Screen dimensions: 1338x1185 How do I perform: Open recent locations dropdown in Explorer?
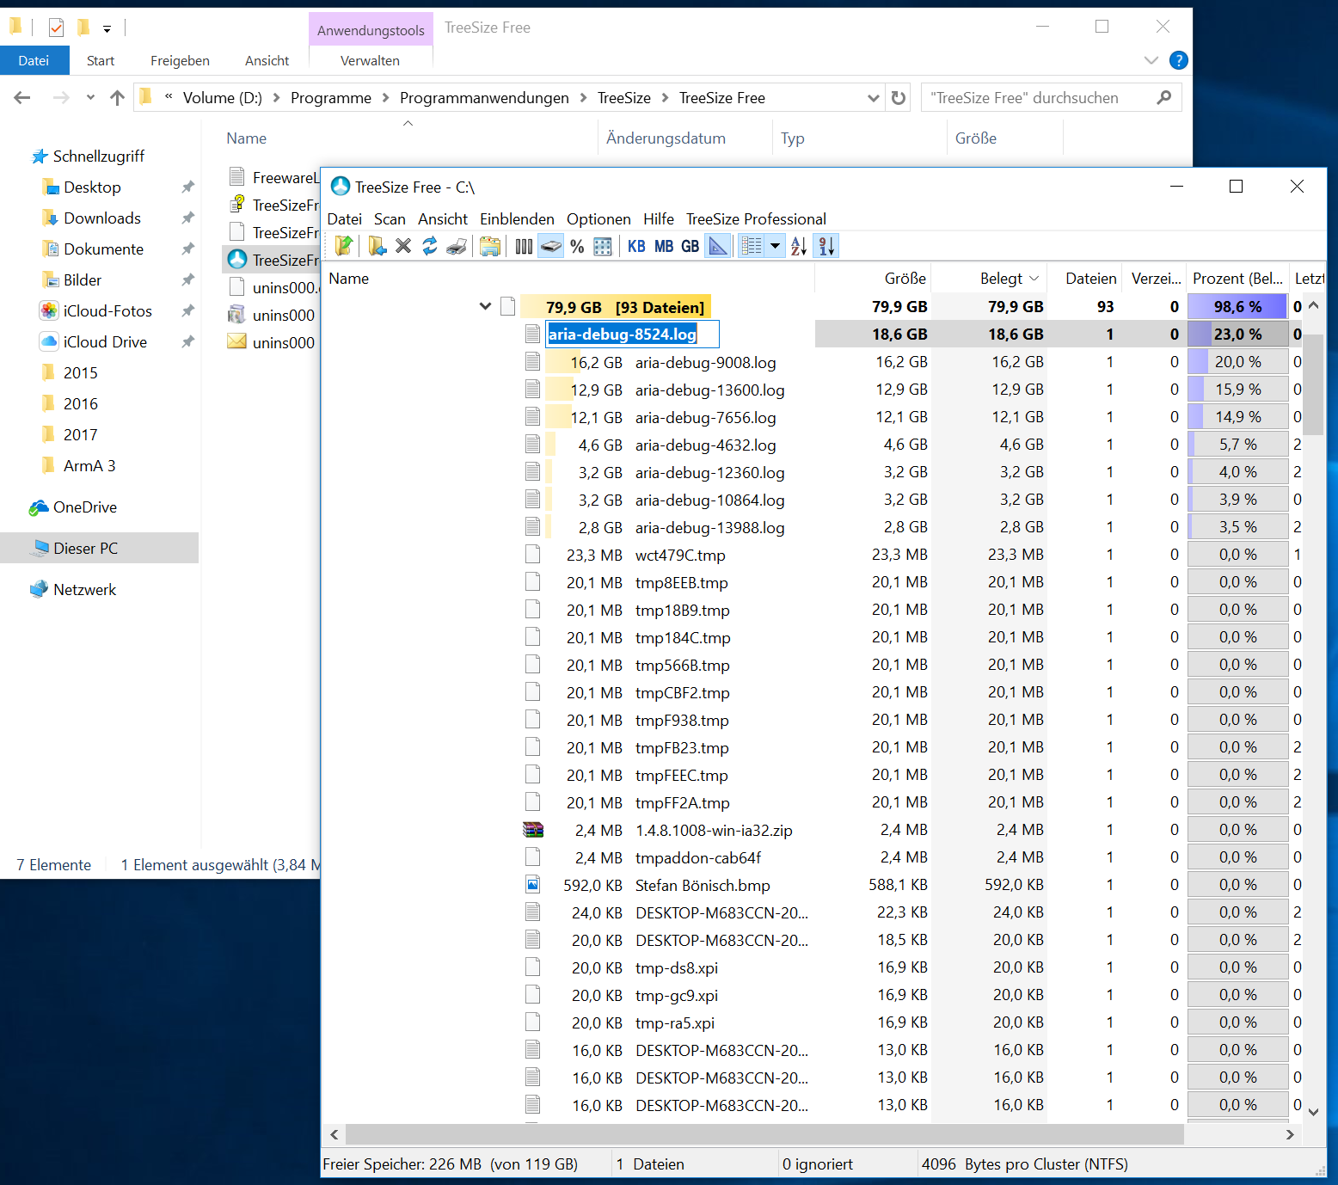(90, 98)
